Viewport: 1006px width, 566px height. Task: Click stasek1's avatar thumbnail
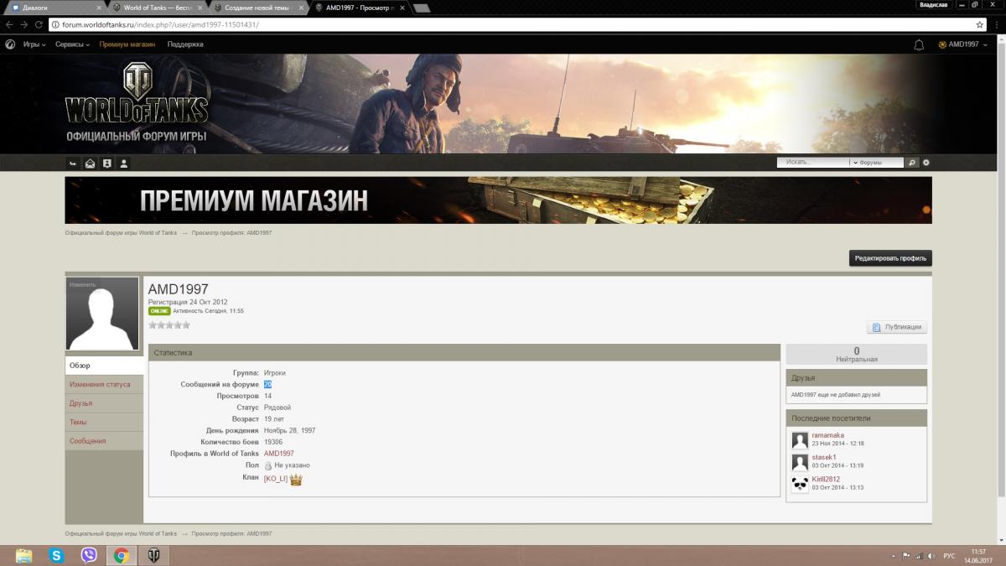800,462
